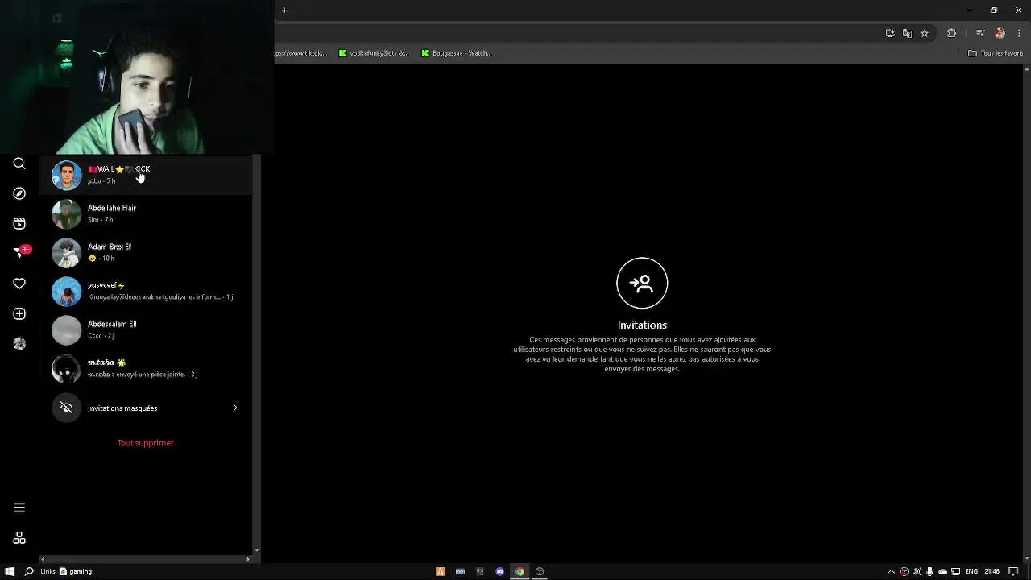This screenshot has width=1031, height=580.
Task: Click the Links taskbar toolbar
Action: (x=48, y=571)
